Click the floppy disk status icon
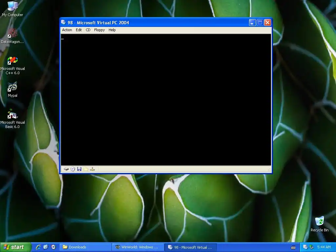336x252 pixels. pyautogui.click(x=79, y=169)
